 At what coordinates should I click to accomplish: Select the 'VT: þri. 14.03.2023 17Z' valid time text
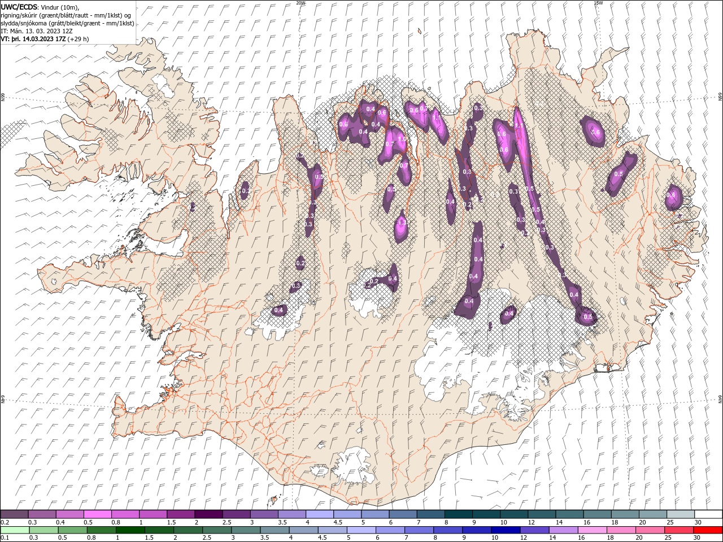tap(33, 39)
